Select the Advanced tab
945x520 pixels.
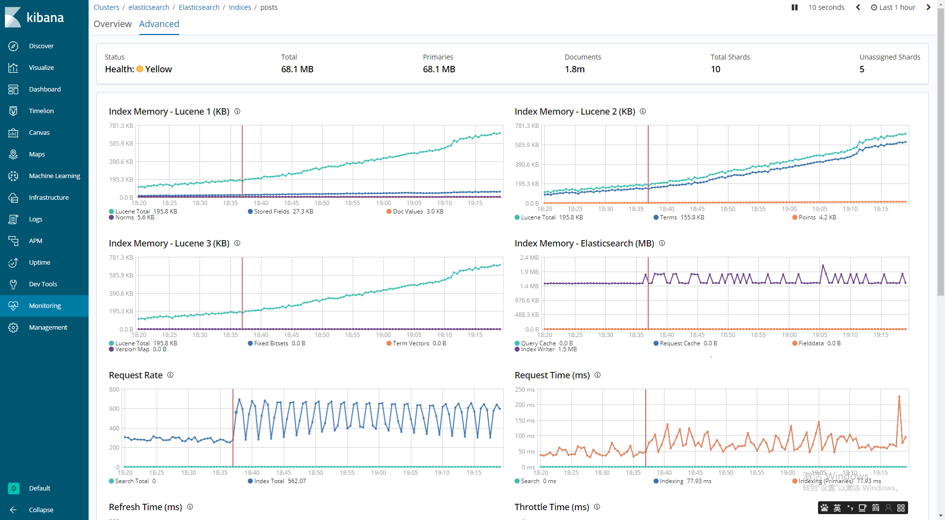(159, 24)
